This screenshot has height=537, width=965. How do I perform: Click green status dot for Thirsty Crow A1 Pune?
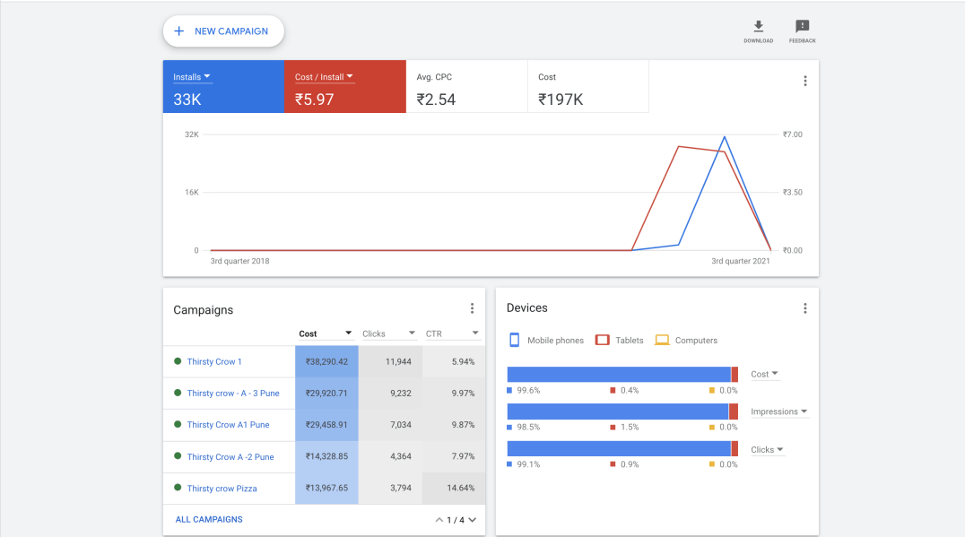tap(178, 424)
